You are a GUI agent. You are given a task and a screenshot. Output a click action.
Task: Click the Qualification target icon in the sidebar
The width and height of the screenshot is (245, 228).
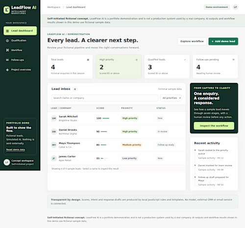[7, 41]
